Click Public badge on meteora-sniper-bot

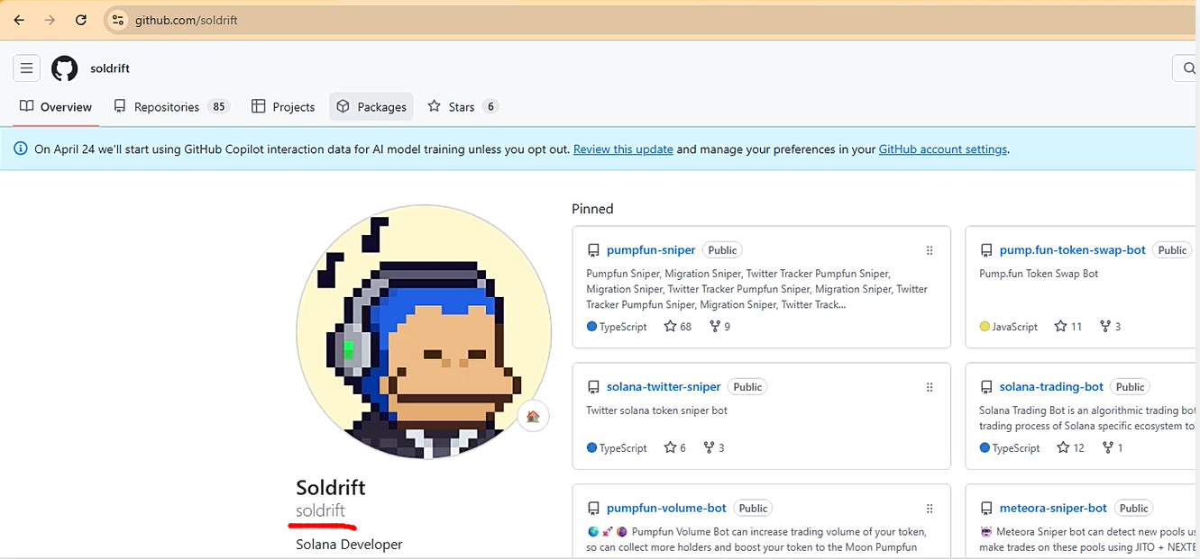point(1133,509)
